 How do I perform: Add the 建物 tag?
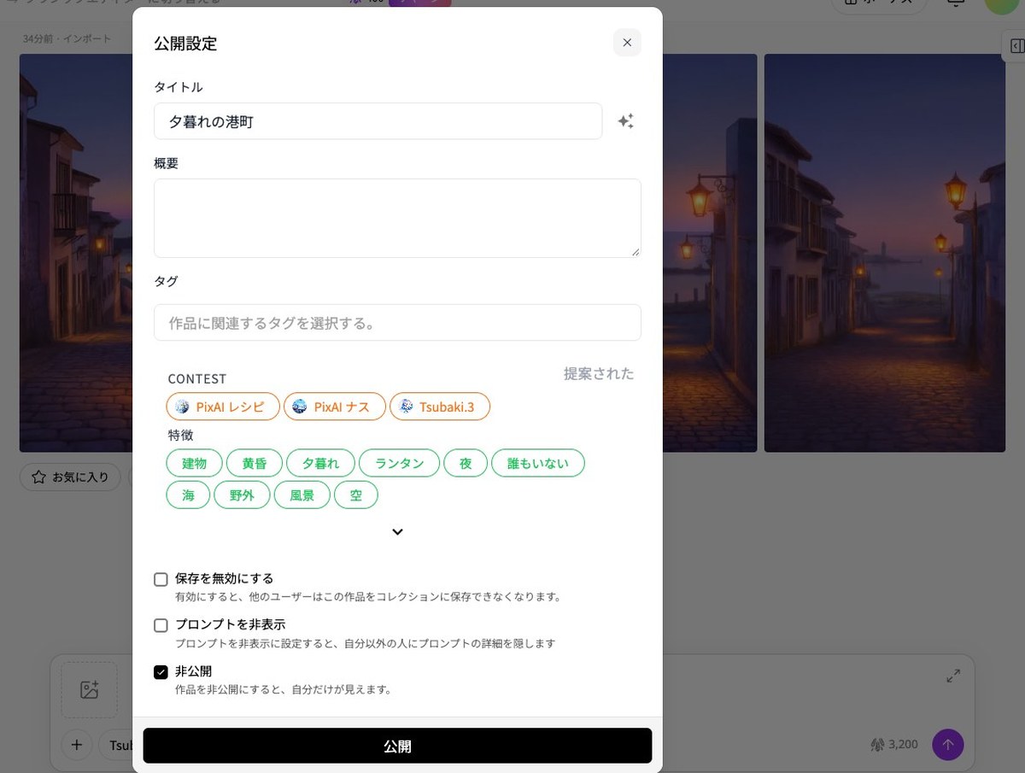point(194,463)
